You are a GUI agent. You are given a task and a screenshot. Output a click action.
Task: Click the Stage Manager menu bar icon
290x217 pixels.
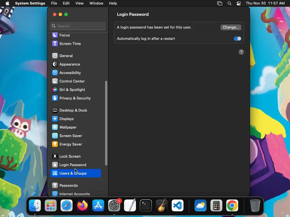(x=219, y=3)
